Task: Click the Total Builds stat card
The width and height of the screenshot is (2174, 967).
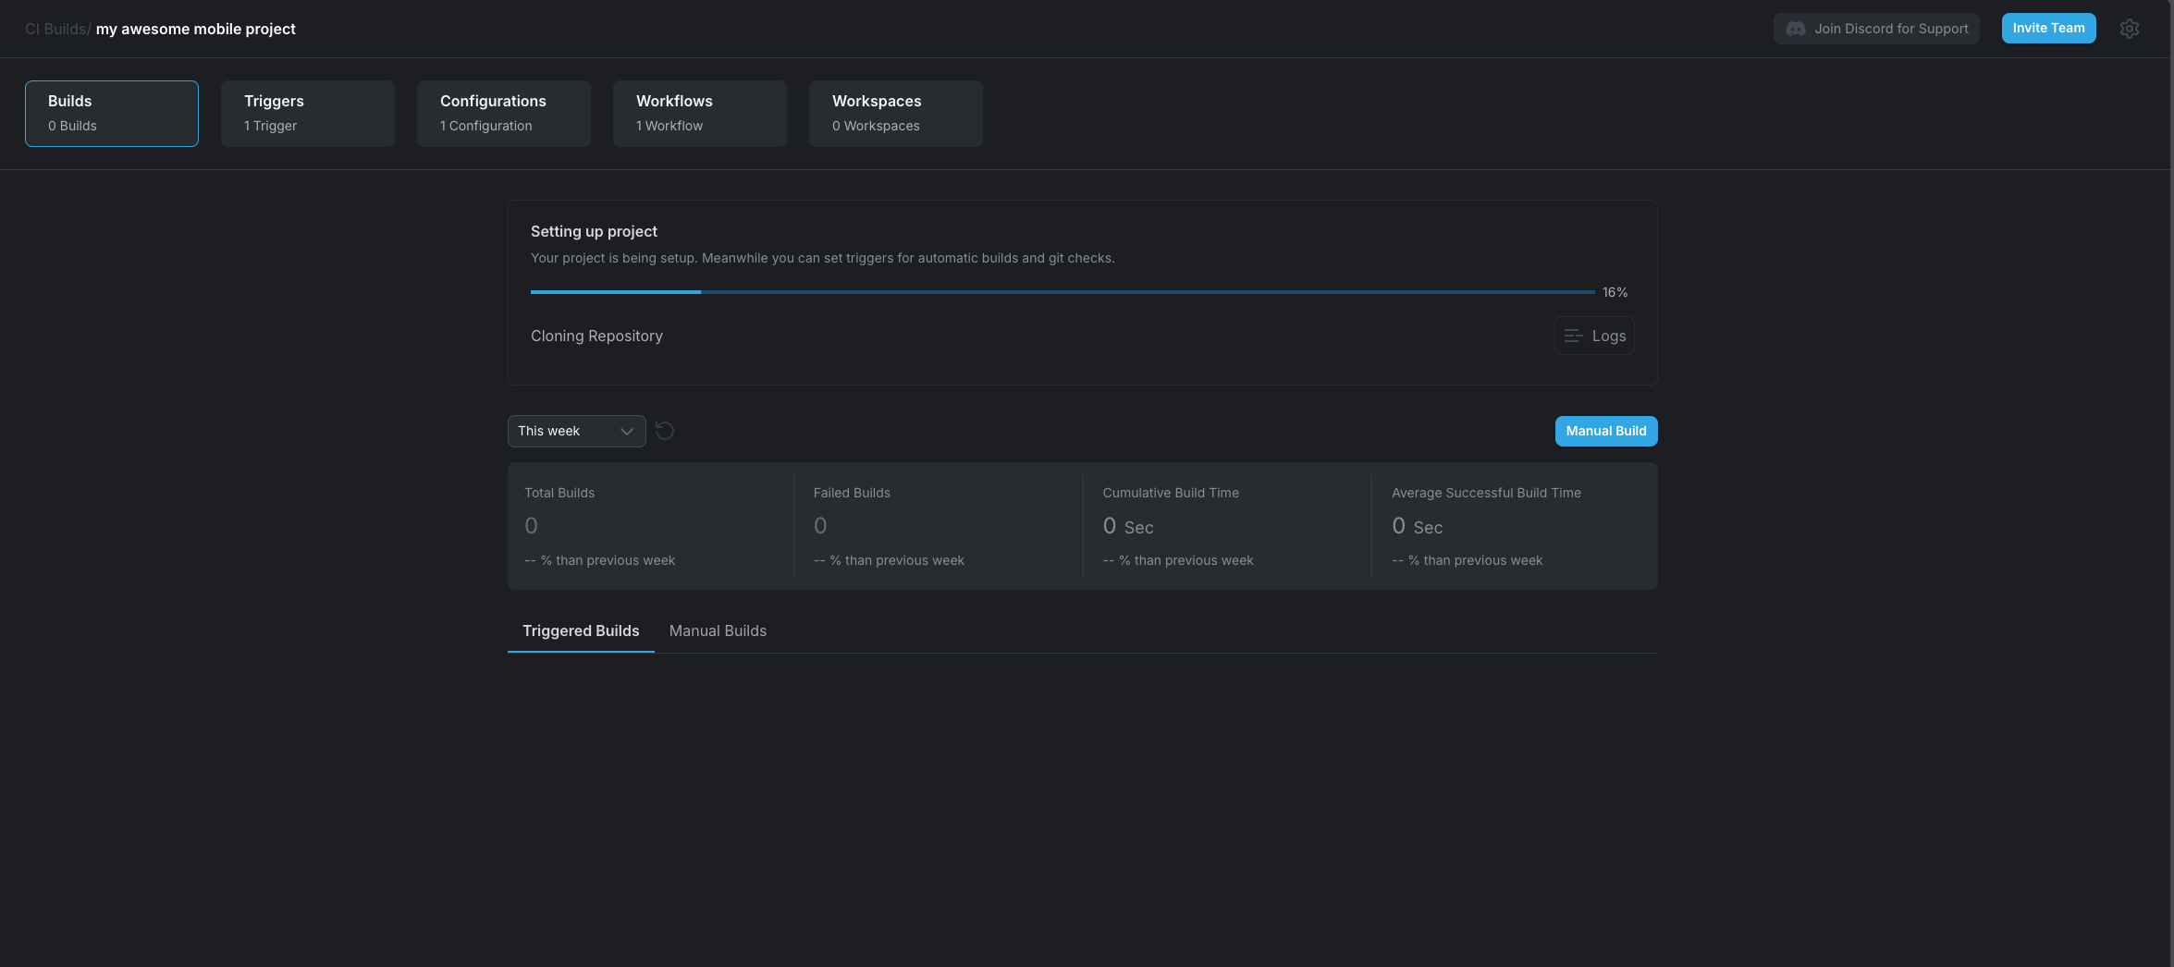Action: click(x=651, y=525)
